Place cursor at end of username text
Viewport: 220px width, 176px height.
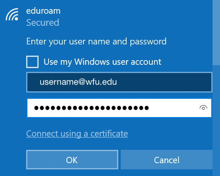(x=117, y=82)
